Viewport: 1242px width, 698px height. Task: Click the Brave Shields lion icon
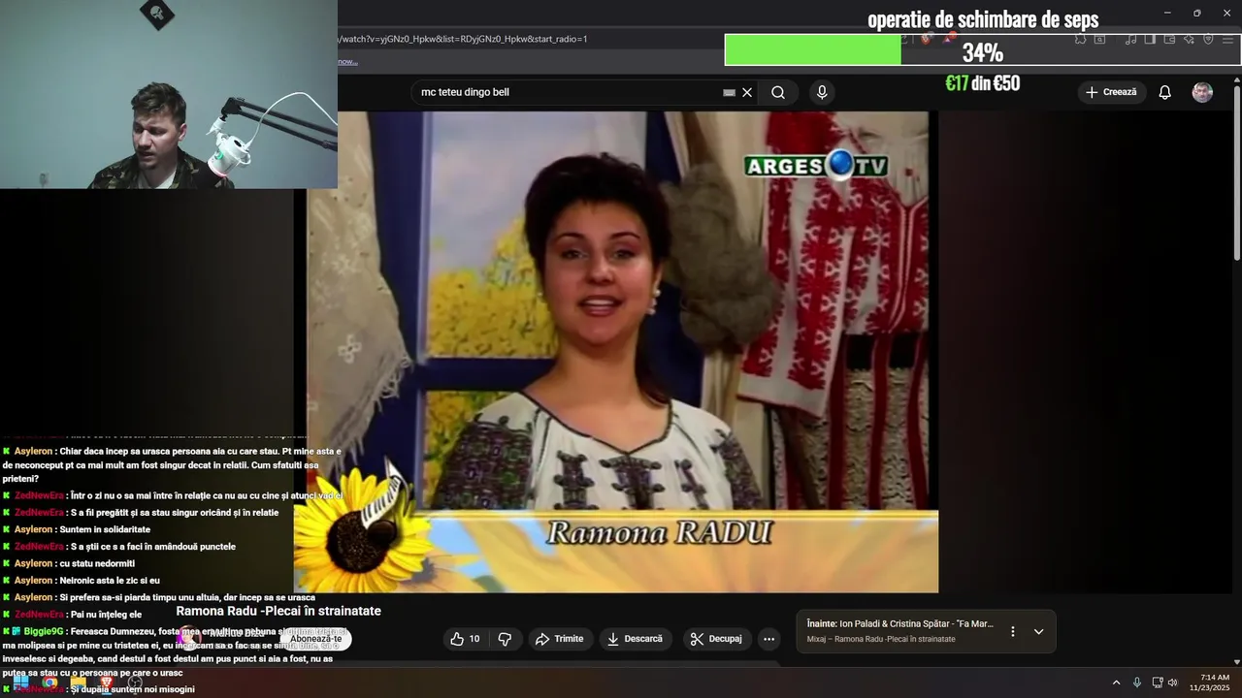tap(926, 39)
